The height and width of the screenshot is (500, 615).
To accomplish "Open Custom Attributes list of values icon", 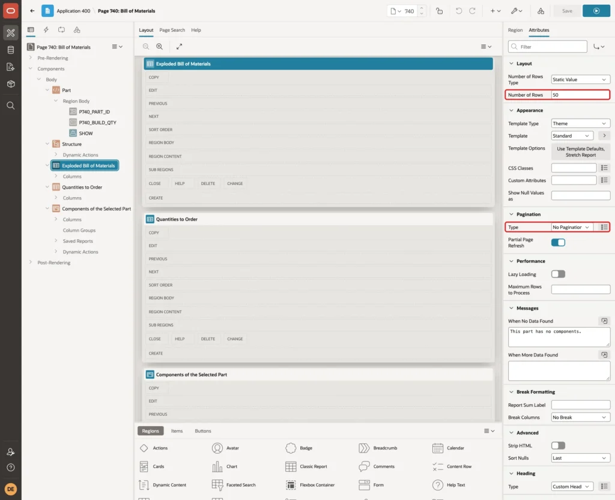I will (x=604, y=180).
